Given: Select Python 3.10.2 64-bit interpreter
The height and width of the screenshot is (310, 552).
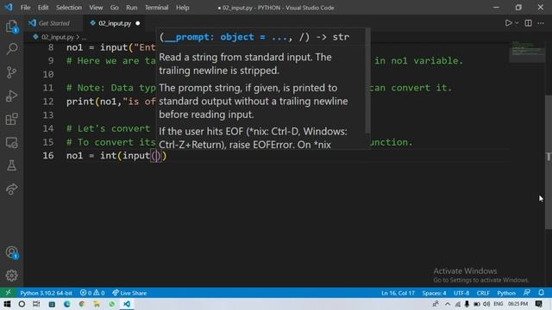Looking at the screenshot, I should point(46,293).
